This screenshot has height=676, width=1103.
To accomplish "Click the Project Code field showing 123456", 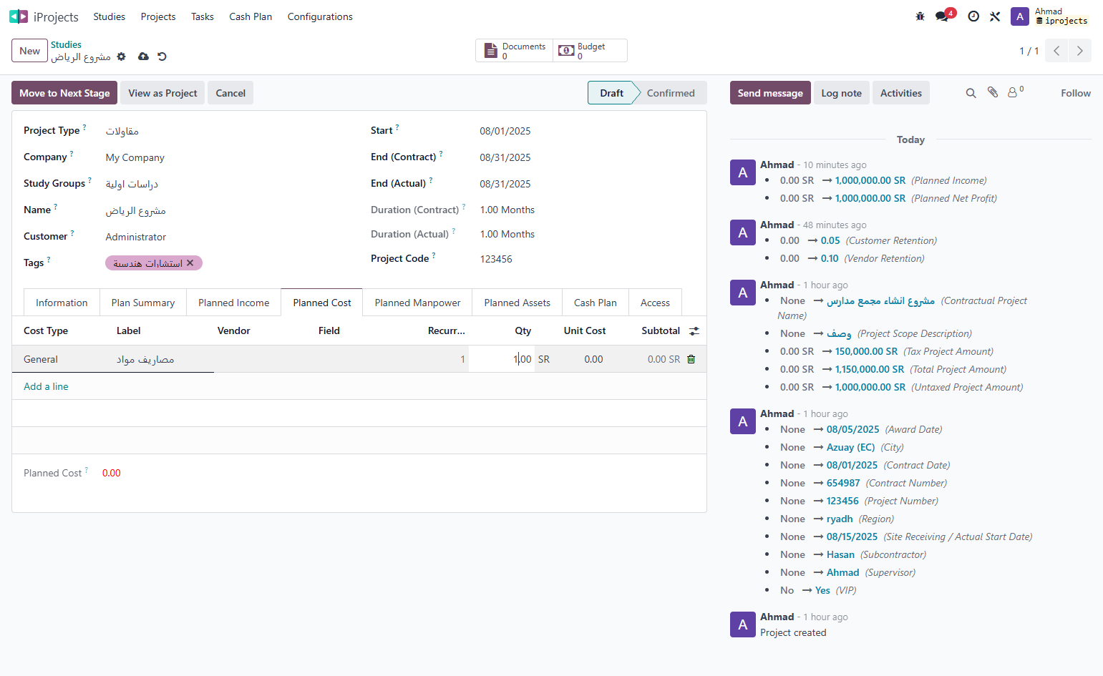I will 587,259.
